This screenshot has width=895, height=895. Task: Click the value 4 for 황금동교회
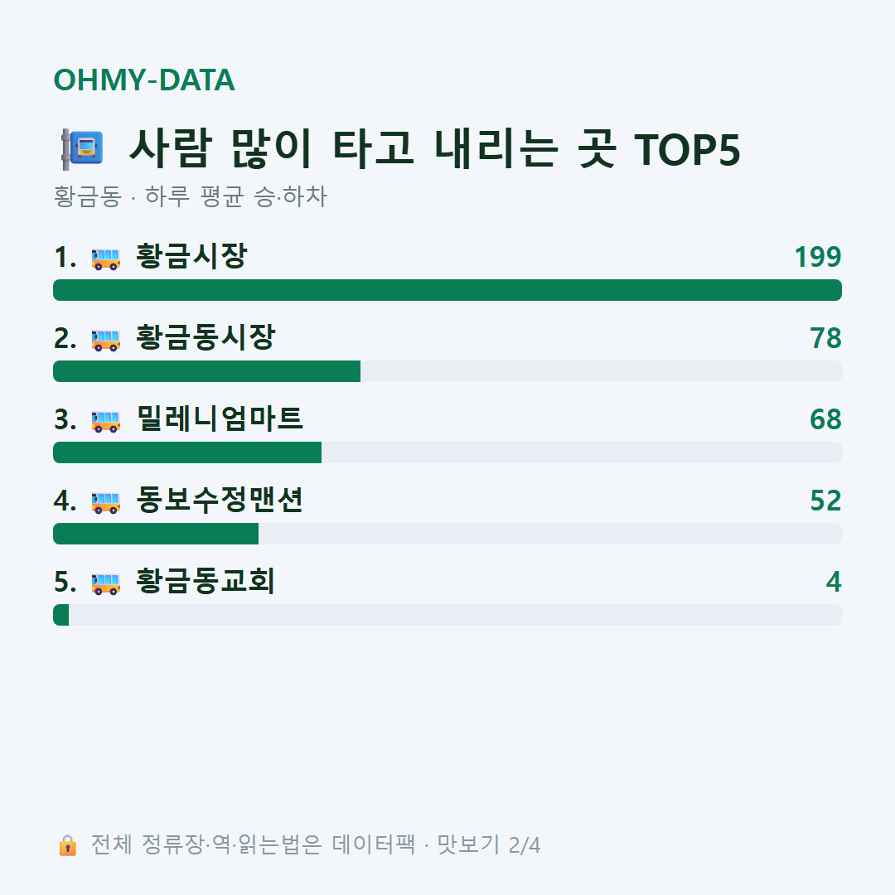(834, 582)
